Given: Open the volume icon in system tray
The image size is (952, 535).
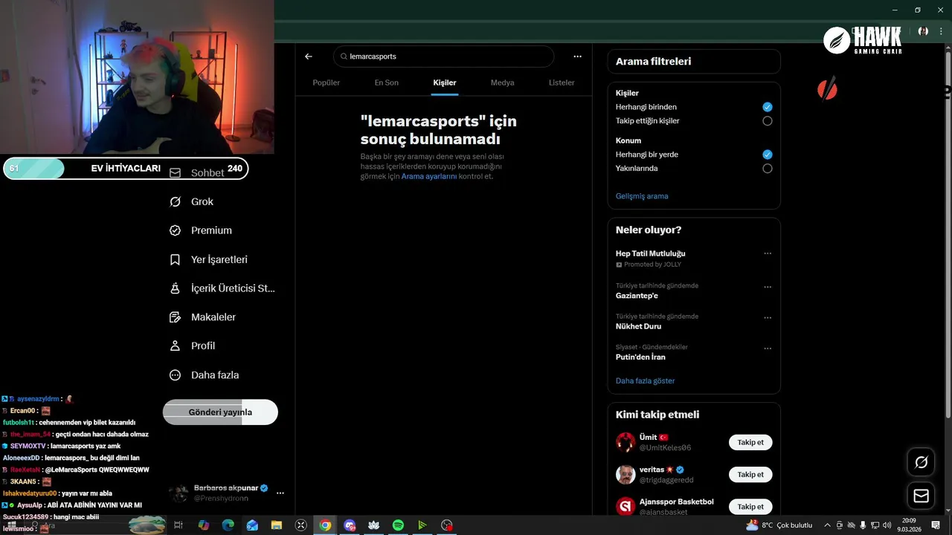Looking at the screenshot, I should pos(887,525).
